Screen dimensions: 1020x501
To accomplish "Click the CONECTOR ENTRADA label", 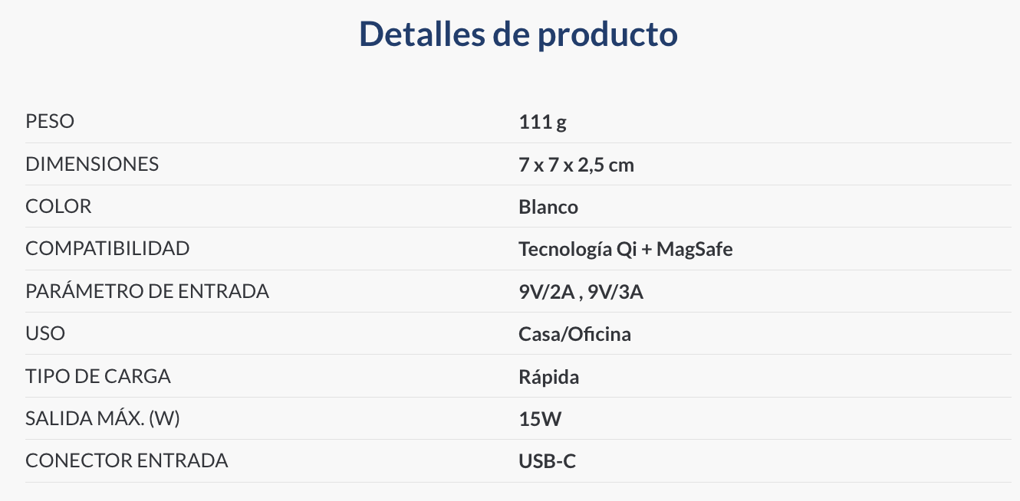I will [x=127, y=461].
